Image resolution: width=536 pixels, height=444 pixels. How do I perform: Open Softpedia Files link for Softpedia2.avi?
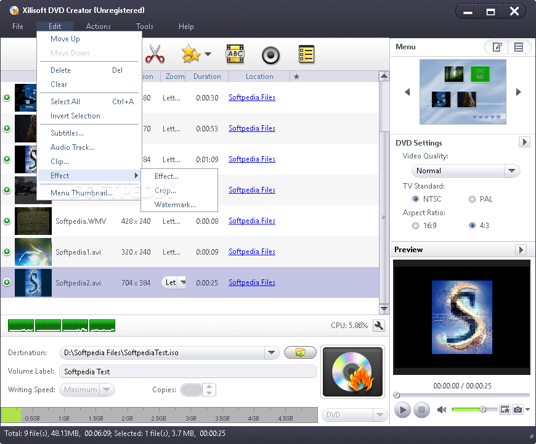(x=251, y=282)
